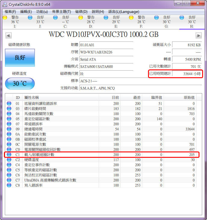
Task: Click status orb for attribute 0A
Action: pos(9,134)
